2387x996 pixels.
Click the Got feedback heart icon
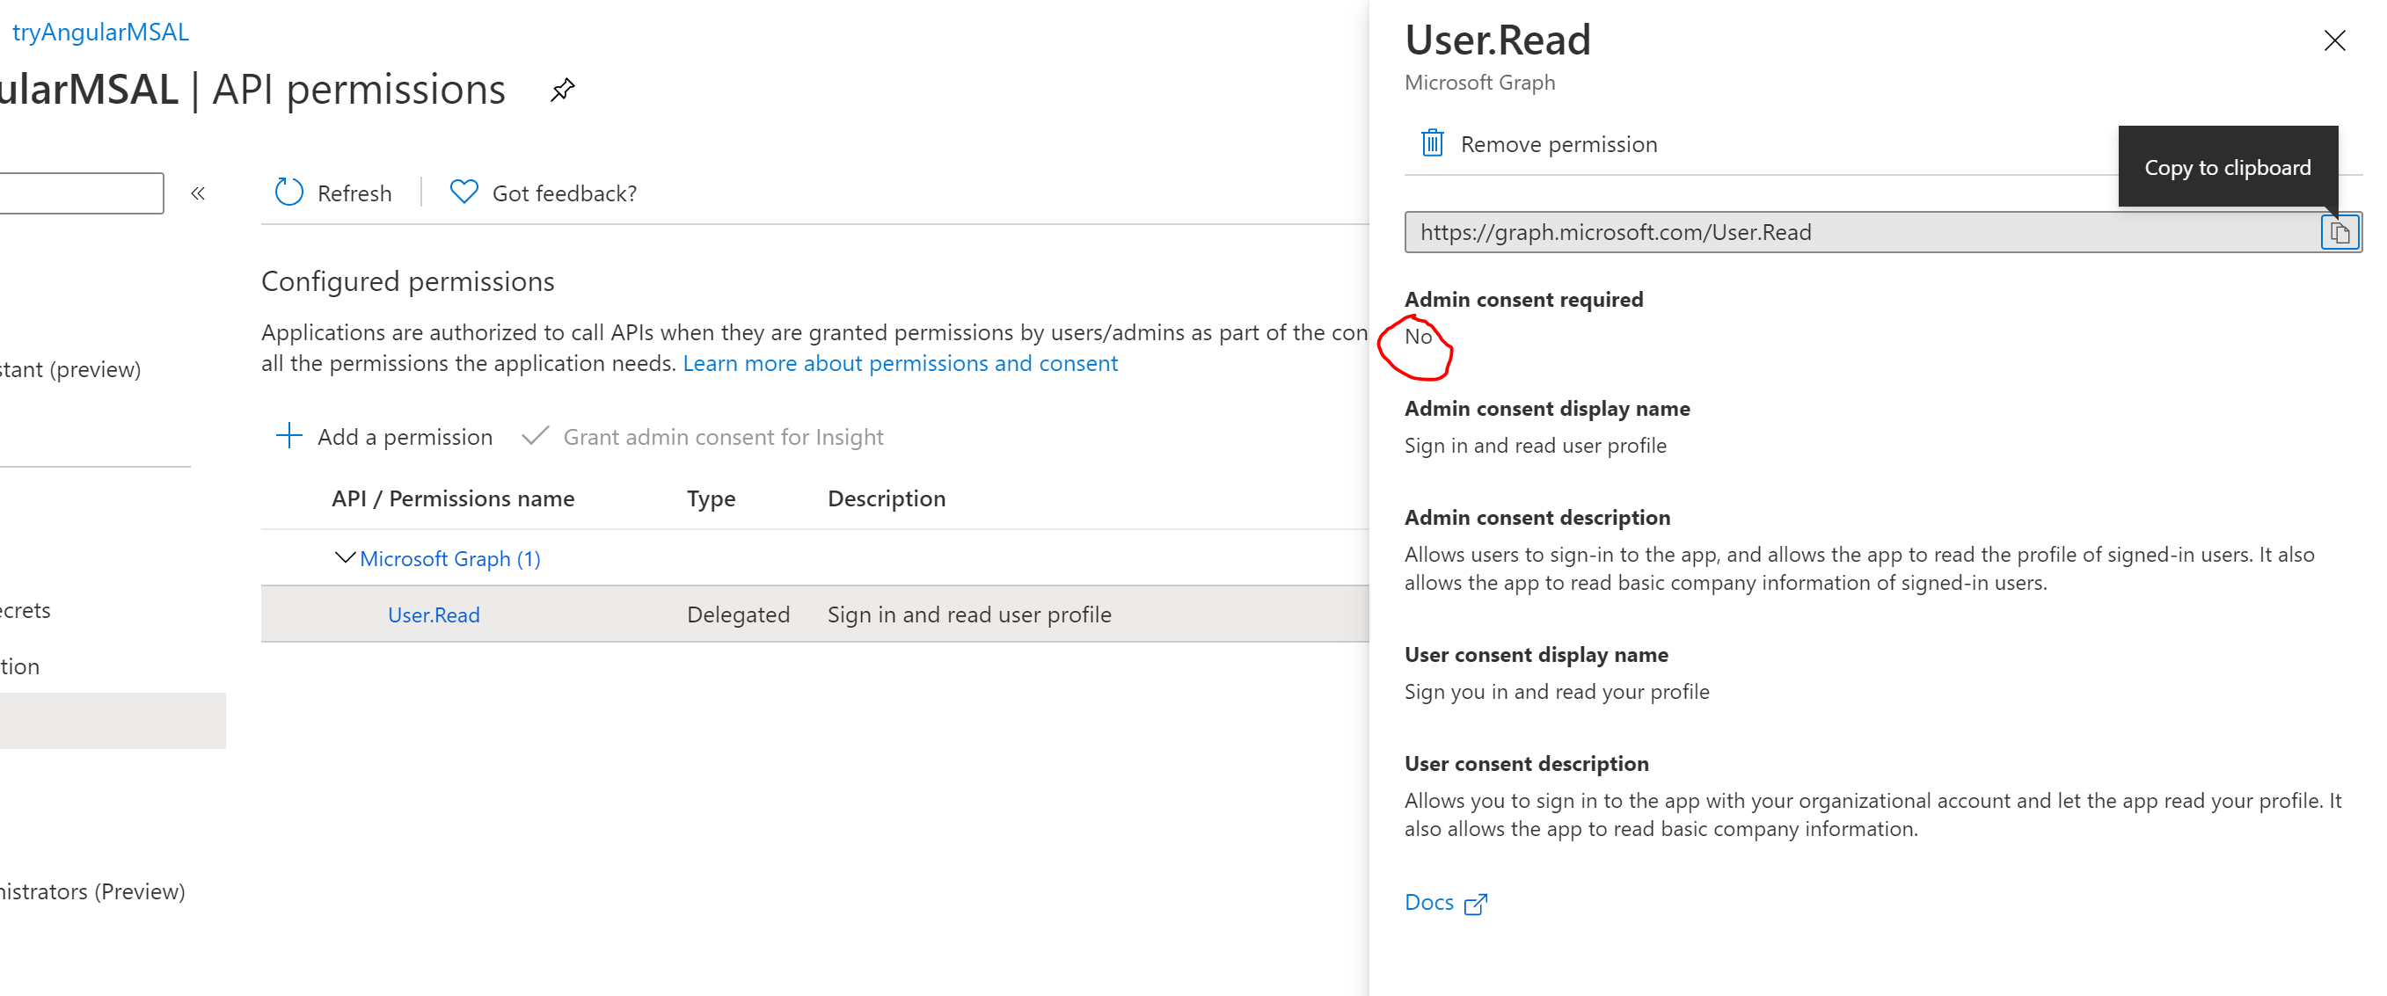(464, 192)
